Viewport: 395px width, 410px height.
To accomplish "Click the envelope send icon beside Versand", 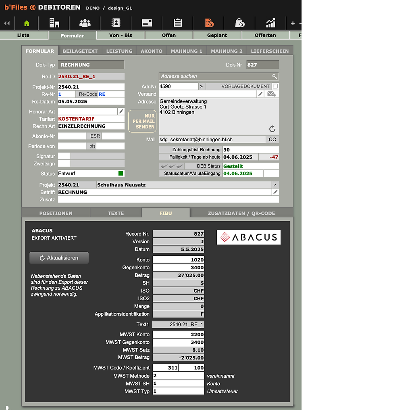I will (271, 94).
